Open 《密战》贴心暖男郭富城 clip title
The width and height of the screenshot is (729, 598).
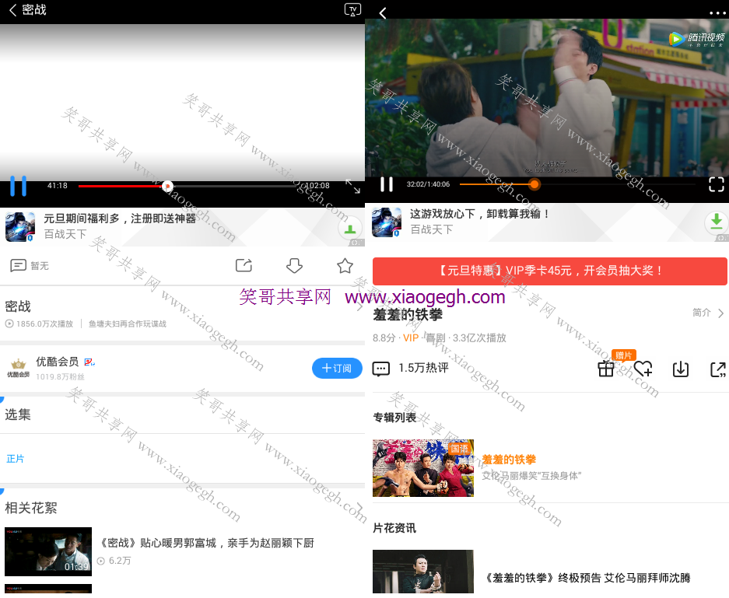point(208,543)
